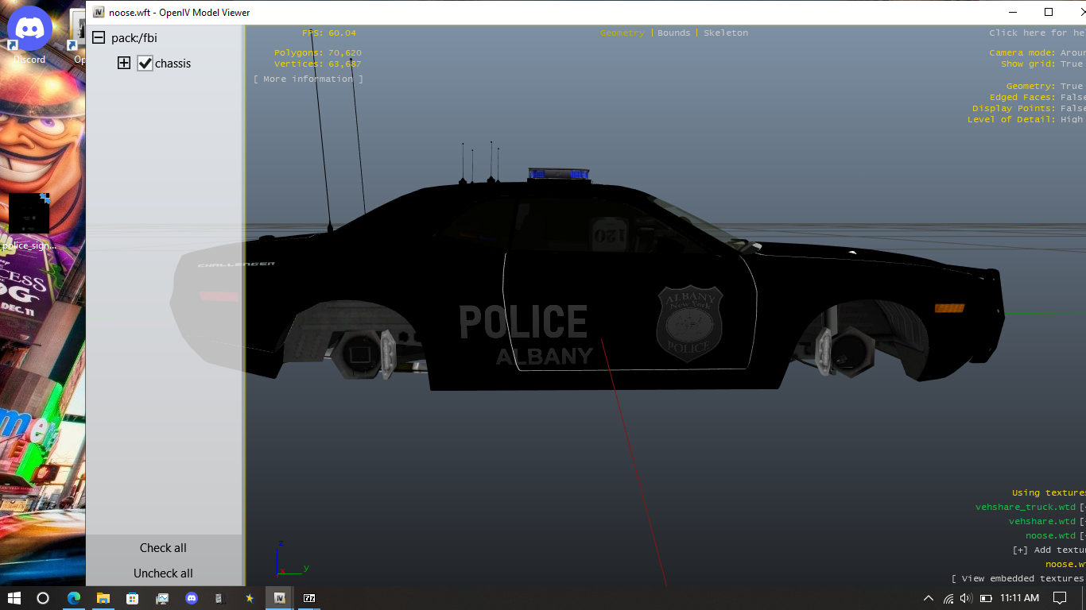Image resolution: width=1086 pixels, height=610 pixels.
Task: Collapse the pack:/fbi tree node
Action: [99, 38]
